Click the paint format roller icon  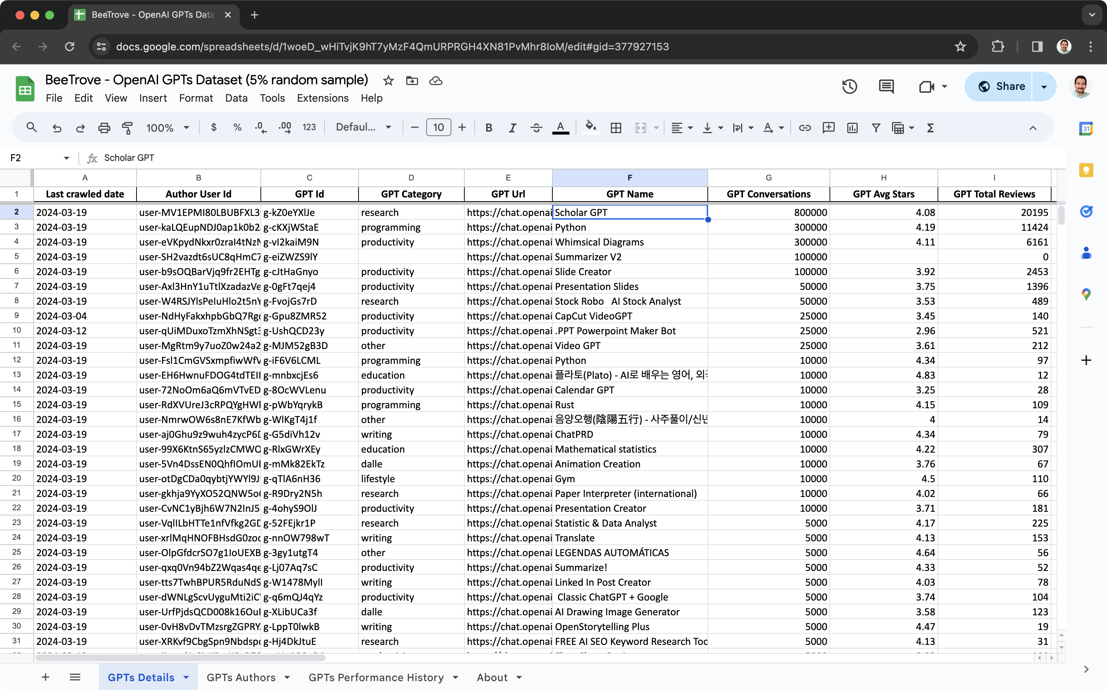click(x=127, y=128)
